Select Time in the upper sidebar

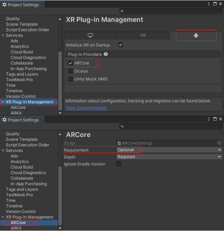(11, 85)
